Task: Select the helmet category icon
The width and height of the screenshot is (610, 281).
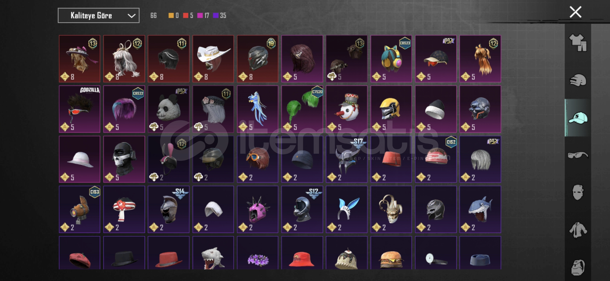Action: pos(578,80)
